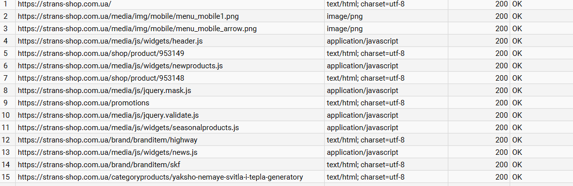Click the OK status in row 12

(517, 140)
